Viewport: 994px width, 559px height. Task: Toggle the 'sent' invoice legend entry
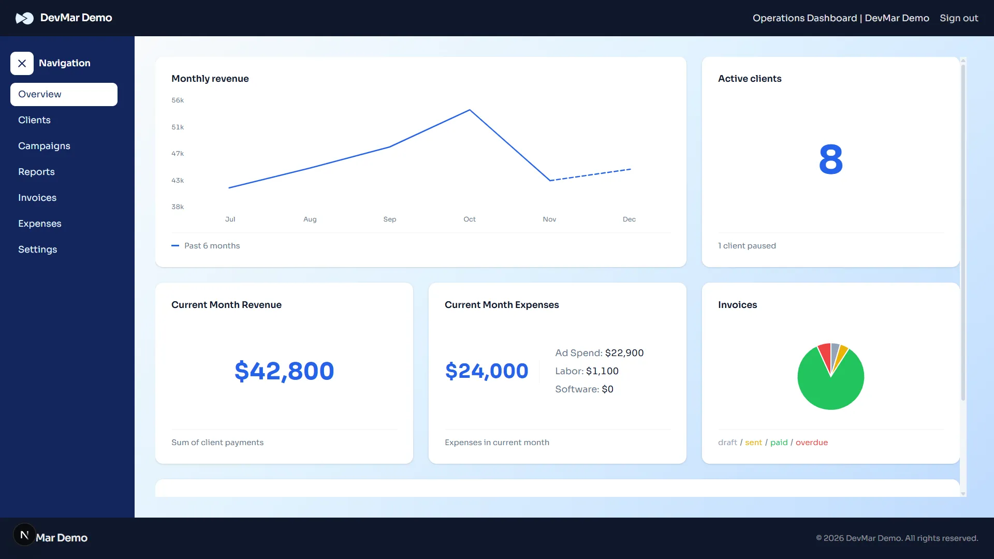(x=753, y=443)
